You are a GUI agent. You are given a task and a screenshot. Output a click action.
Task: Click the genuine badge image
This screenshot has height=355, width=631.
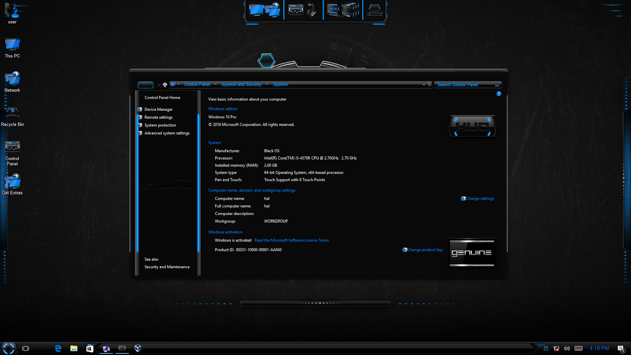(x=472, y=253)
